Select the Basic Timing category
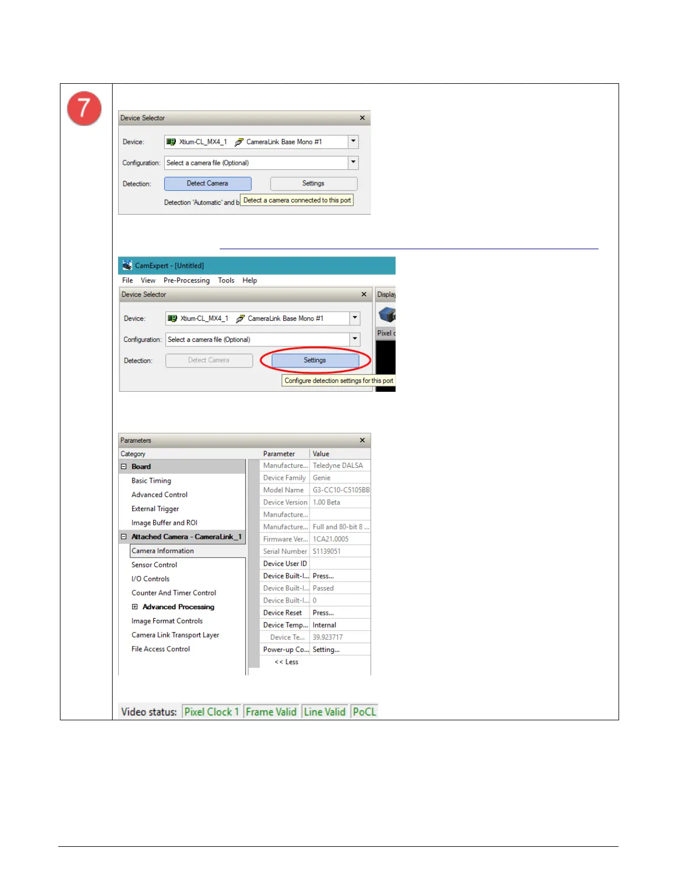Image resolution: width=679 pixels, height=879 pixels. click(151, 481)
